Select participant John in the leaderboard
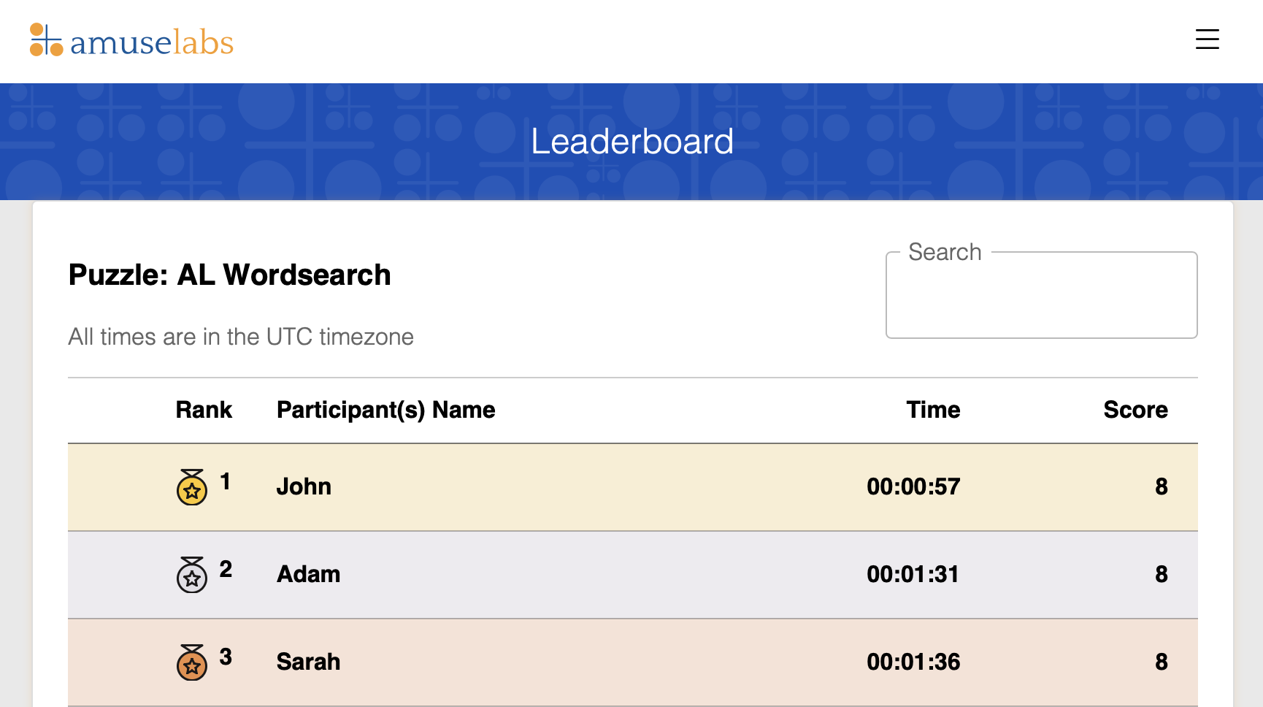The width and height of the screenshot is (1263, 707). coord(304,486)
